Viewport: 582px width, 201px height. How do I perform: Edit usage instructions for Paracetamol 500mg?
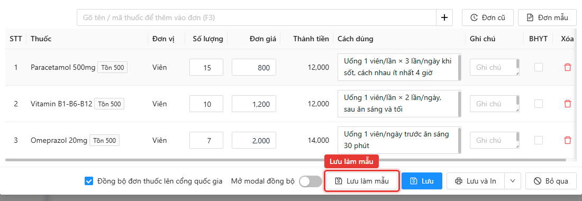point(399,67)
